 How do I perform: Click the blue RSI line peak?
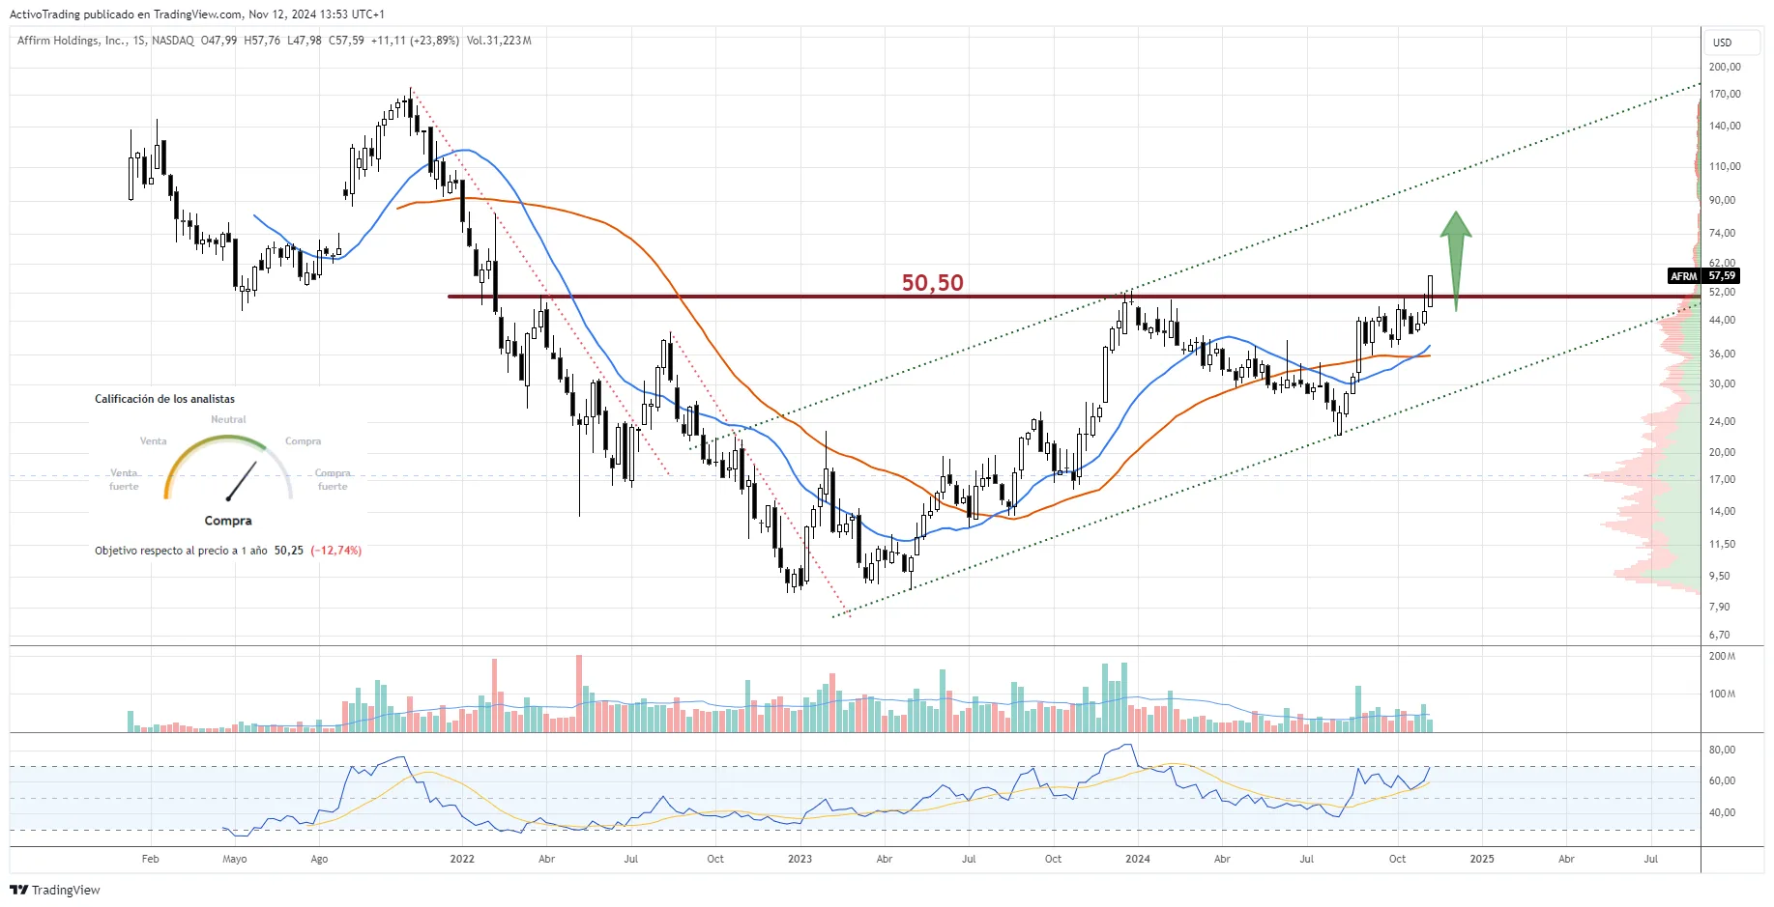pos(1126,746)
